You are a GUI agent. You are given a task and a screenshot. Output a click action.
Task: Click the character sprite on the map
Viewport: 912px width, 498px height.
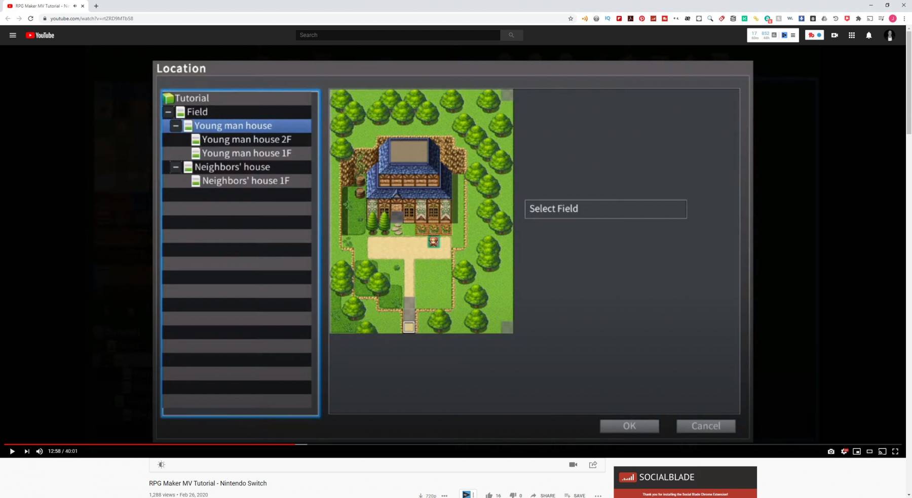pos(433,241)
